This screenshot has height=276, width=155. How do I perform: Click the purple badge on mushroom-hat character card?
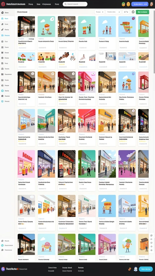point(133,74)
